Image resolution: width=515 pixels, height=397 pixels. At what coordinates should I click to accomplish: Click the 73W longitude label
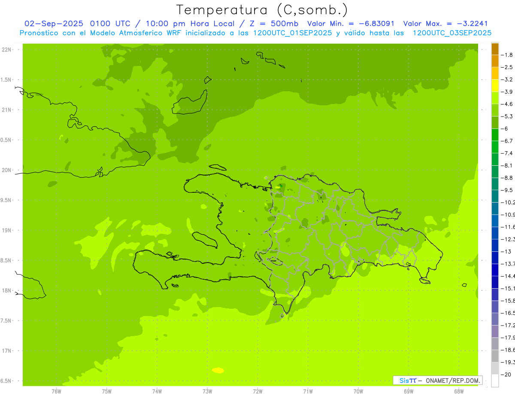(x=207, y=391)
